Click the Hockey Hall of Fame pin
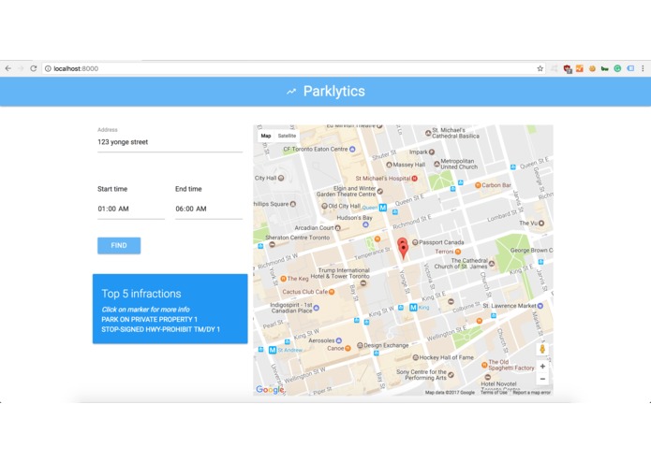651x462 pixels. coord(415,357)
